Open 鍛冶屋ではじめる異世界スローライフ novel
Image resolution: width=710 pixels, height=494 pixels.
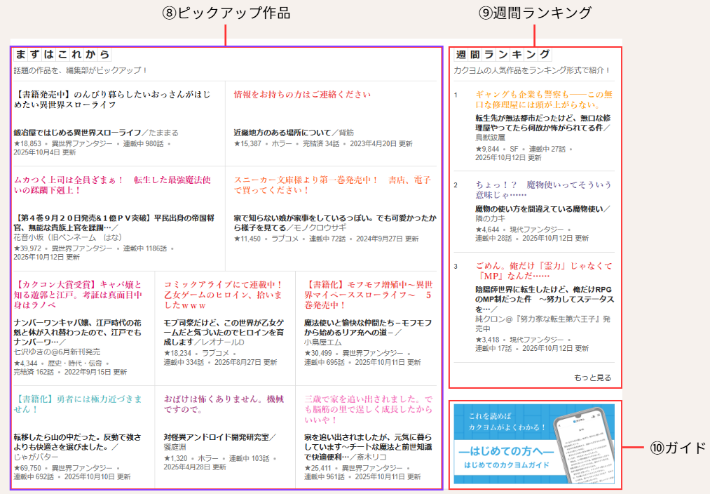click(x=77, y=132)
